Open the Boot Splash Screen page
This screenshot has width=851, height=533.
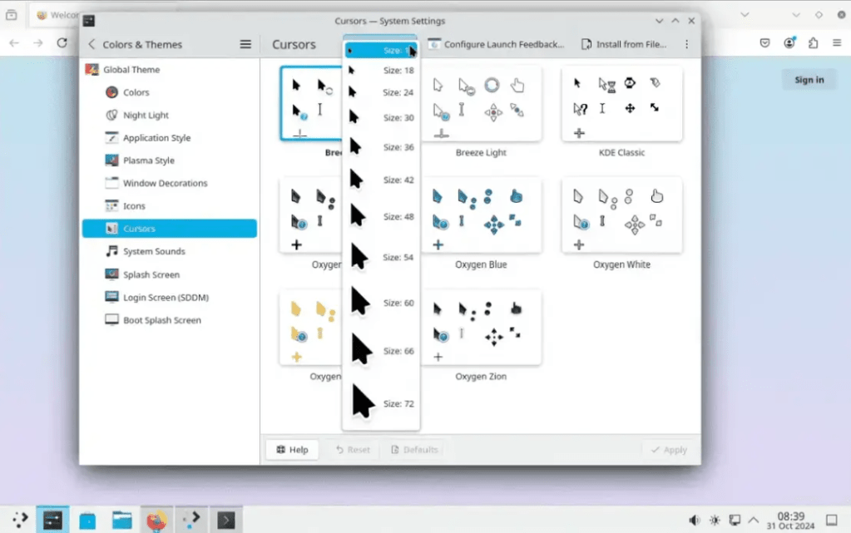coord(161,320)
